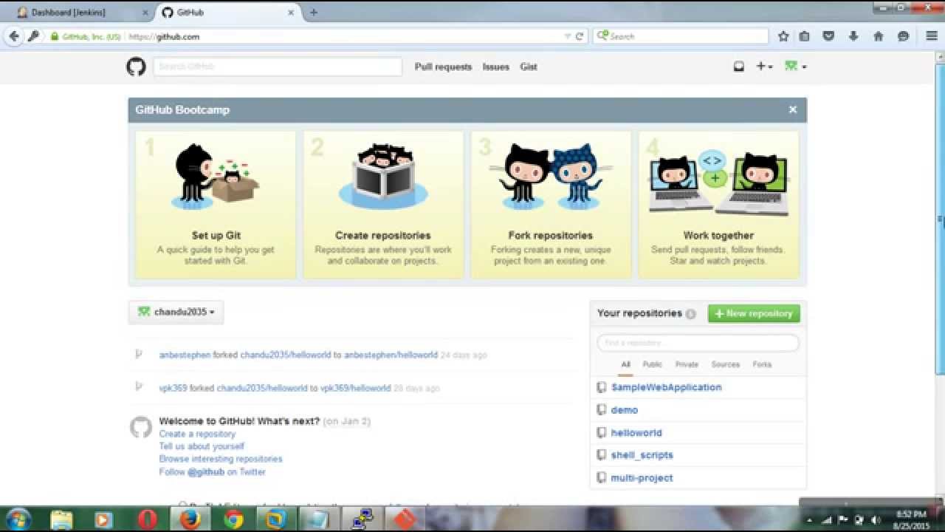Select the Public repositories filter tab

click(653, 364)
